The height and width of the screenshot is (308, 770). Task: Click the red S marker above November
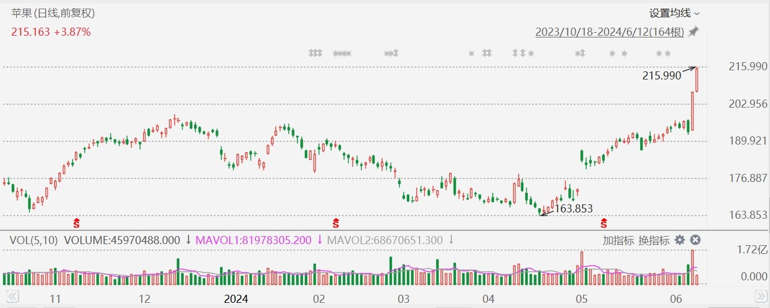[76, 222]
